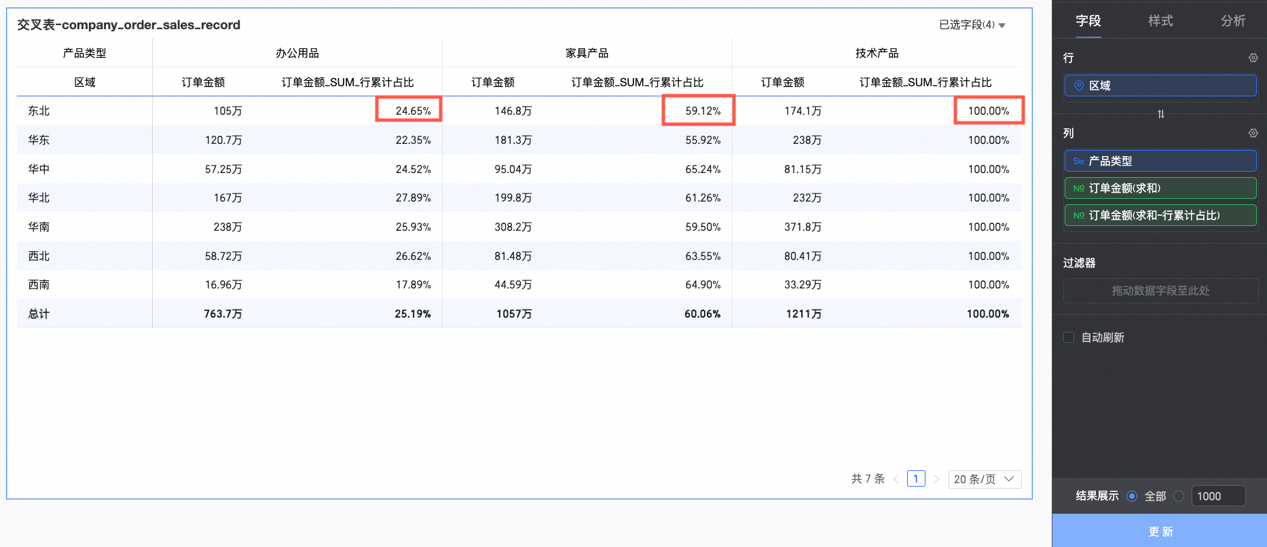Click the 59.12% cell in 东北 row
The height and width of the screenshot is (547, 1267).
(x=703, y=111)
